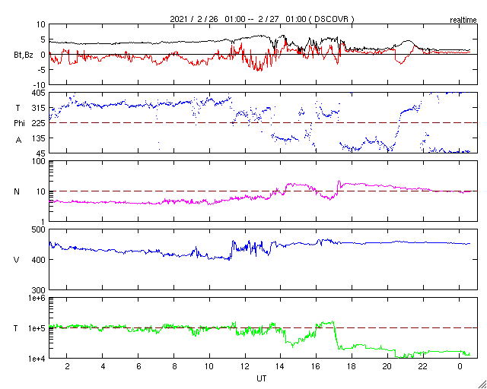Click the '300' tick on V axis
487x389 pixels.
pyautogui.click(x=39, y=290)
